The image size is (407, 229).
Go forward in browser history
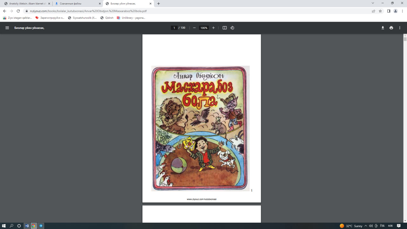[x=11, y=11]
